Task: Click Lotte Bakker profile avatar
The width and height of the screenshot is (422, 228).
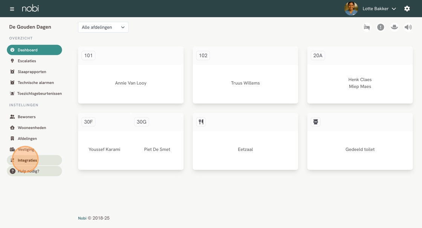Action: 351,9
